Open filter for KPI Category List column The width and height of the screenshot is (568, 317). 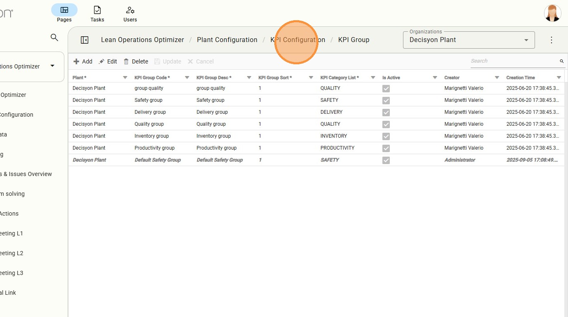coord(373,77)
